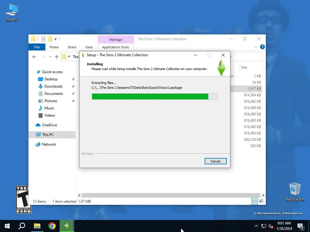
Task: Open the network status tray icon
Action: 264,226
